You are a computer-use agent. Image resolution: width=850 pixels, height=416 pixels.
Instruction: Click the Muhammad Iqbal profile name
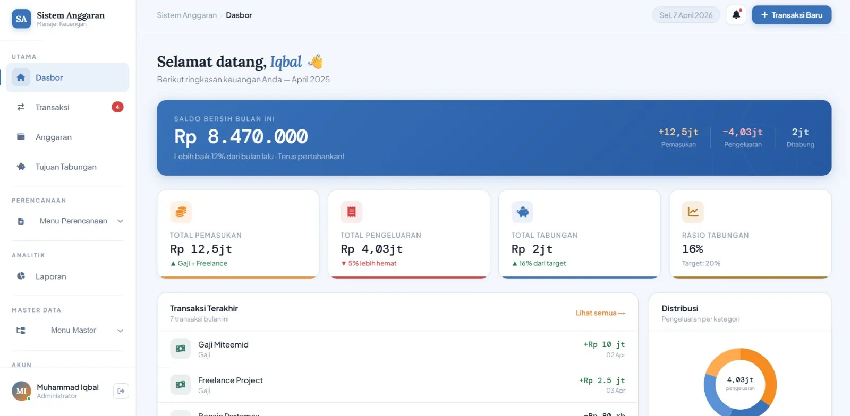(x=67, y=387)
